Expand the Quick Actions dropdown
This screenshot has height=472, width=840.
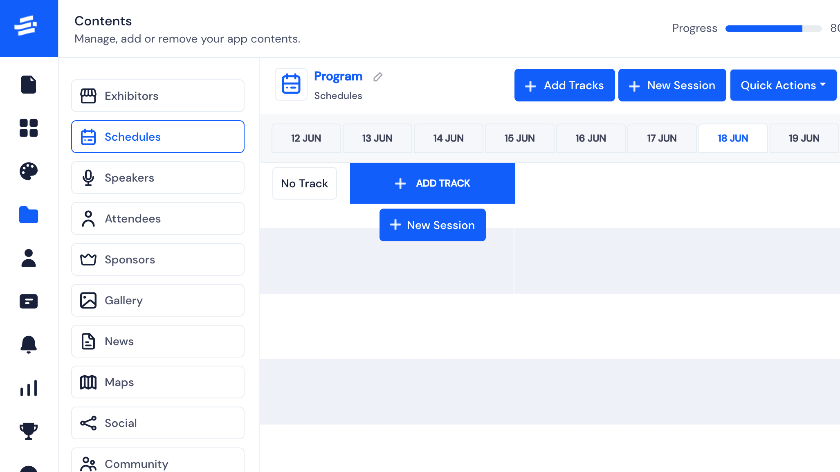coord(782,85)
